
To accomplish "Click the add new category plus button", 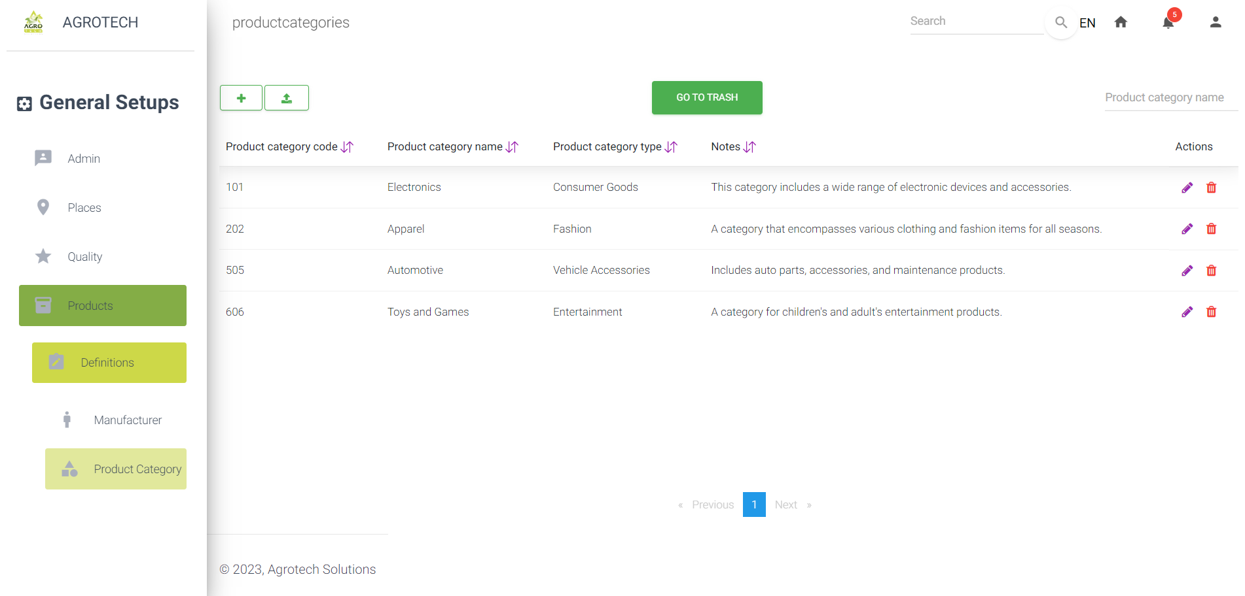I will coord(241,98).
